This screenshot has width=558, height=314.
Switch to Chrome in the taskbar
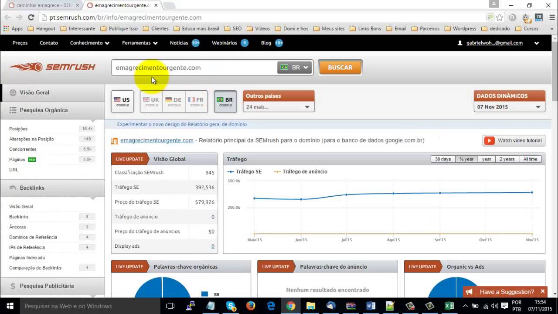click(291, 306)
